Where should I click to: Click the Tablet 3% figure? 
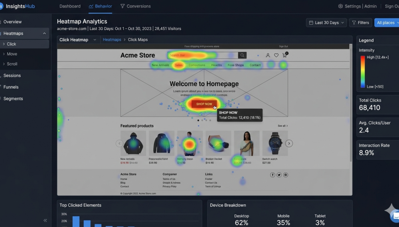(320, 223)
